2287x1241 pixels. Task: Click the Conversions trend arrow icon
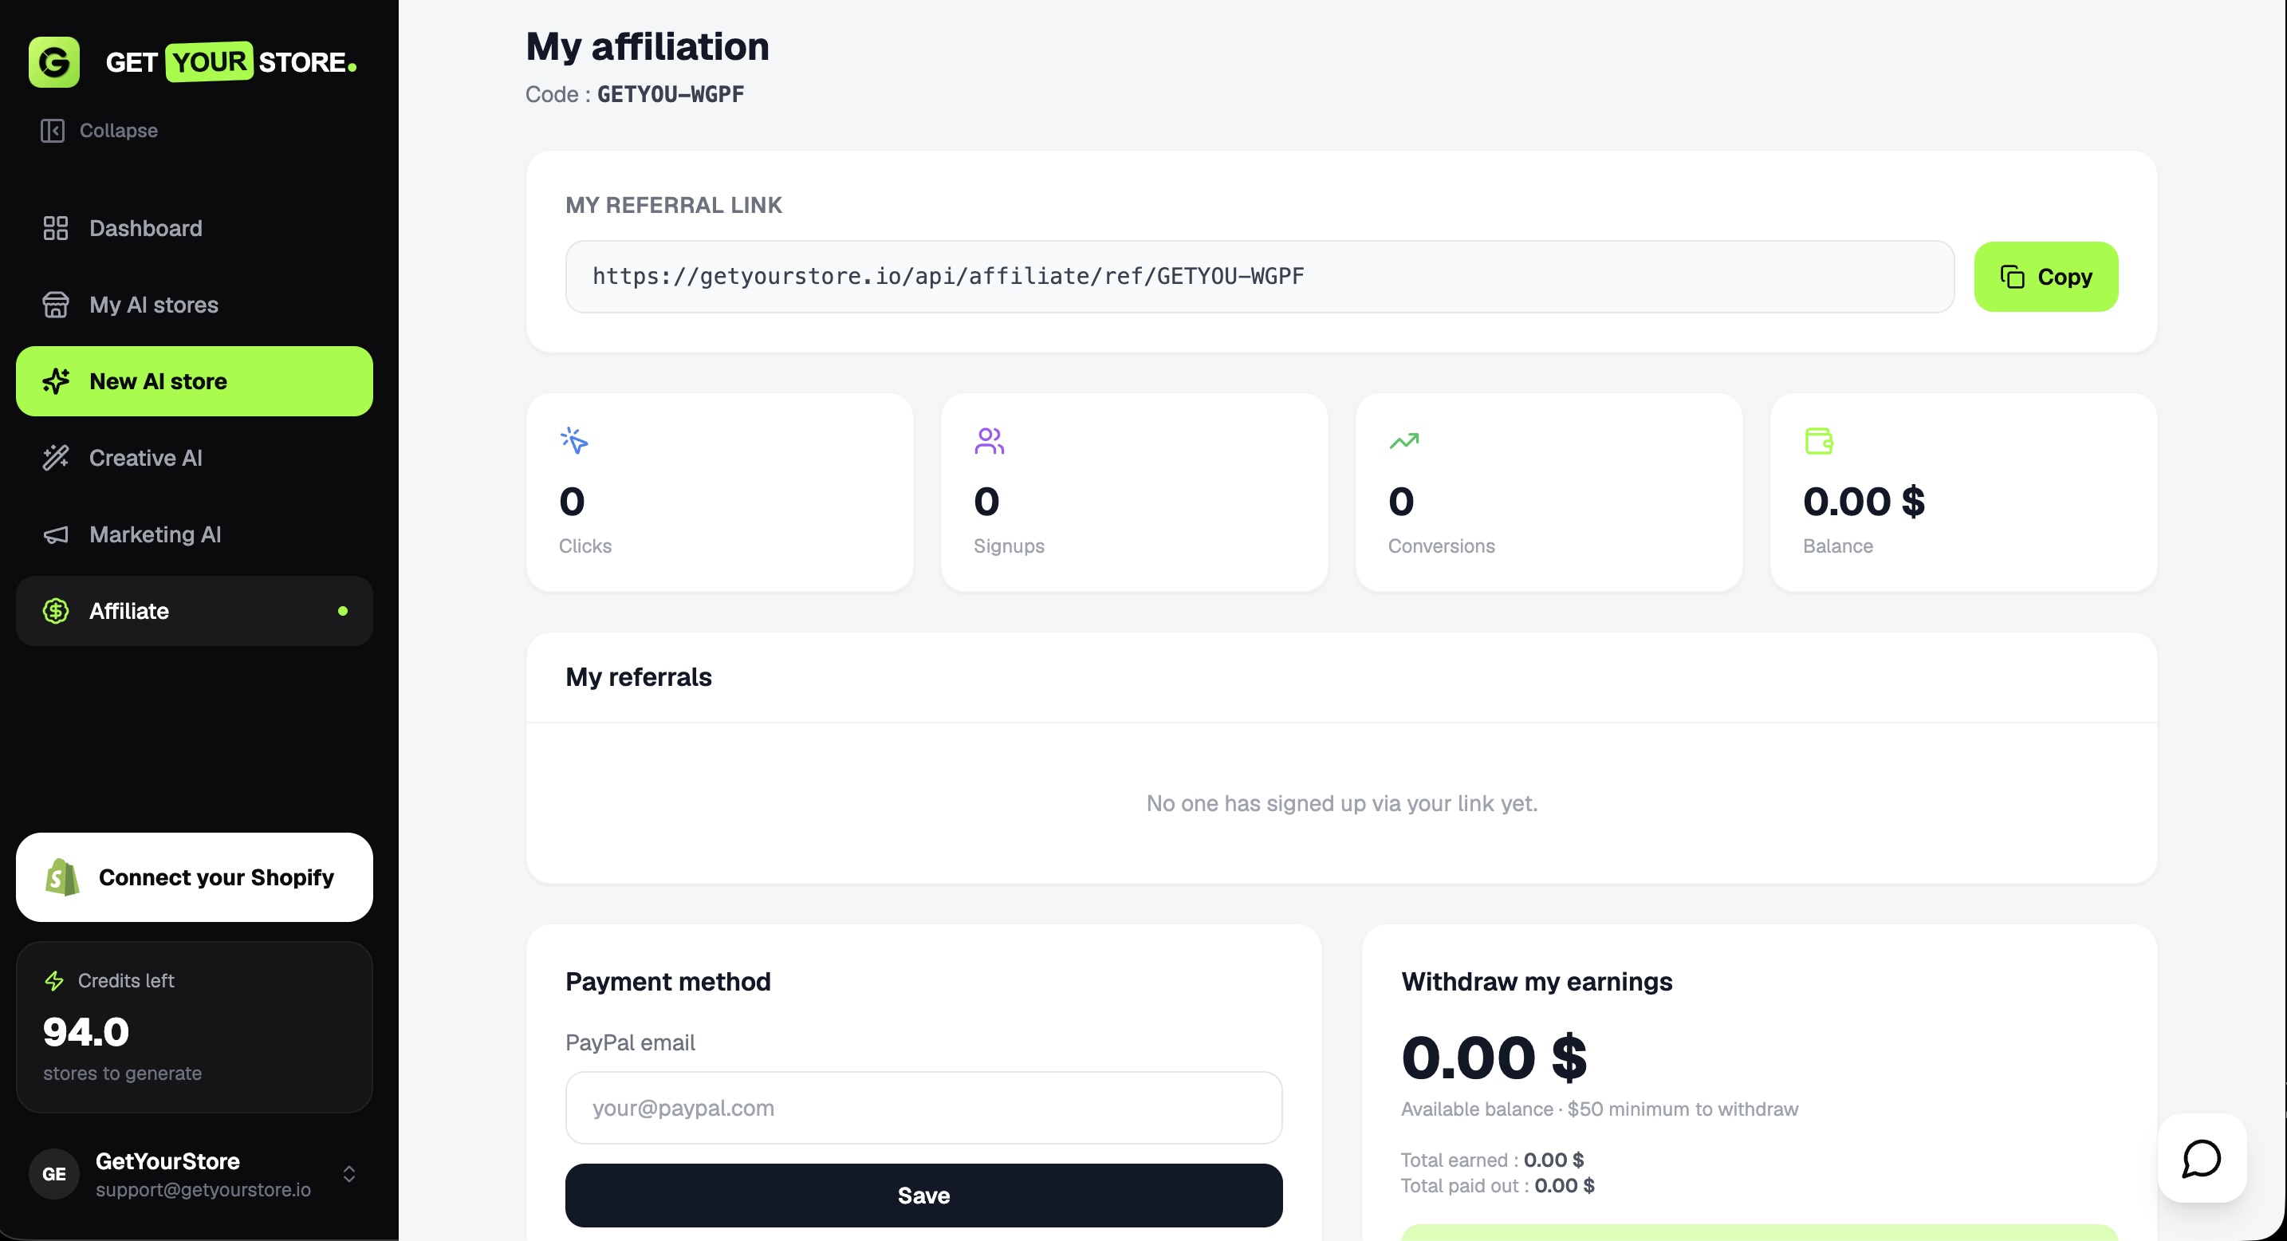(1403, 440)
